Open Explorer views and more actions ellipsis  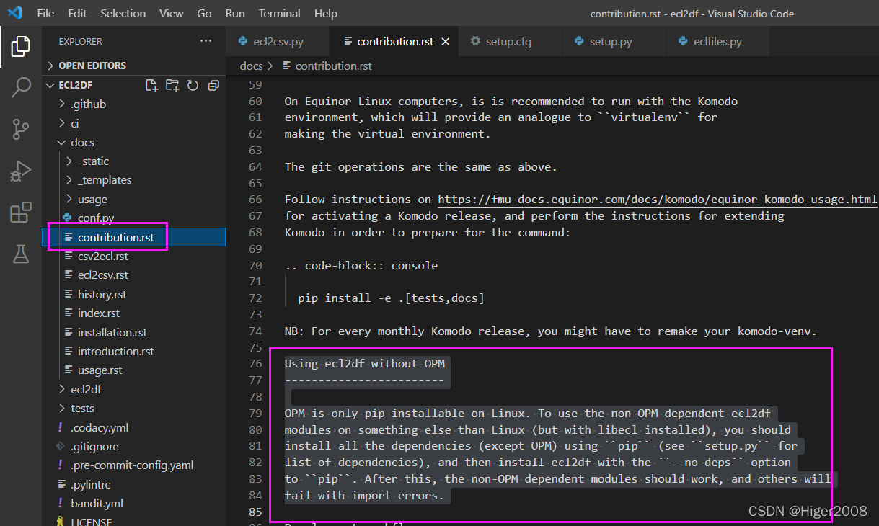tap(206, 41)
